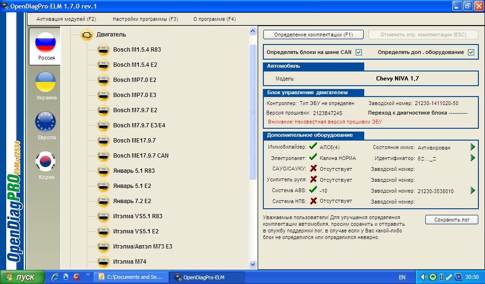
Task: Open Internet Explorer from quick launch
Action: click(55, 277)
